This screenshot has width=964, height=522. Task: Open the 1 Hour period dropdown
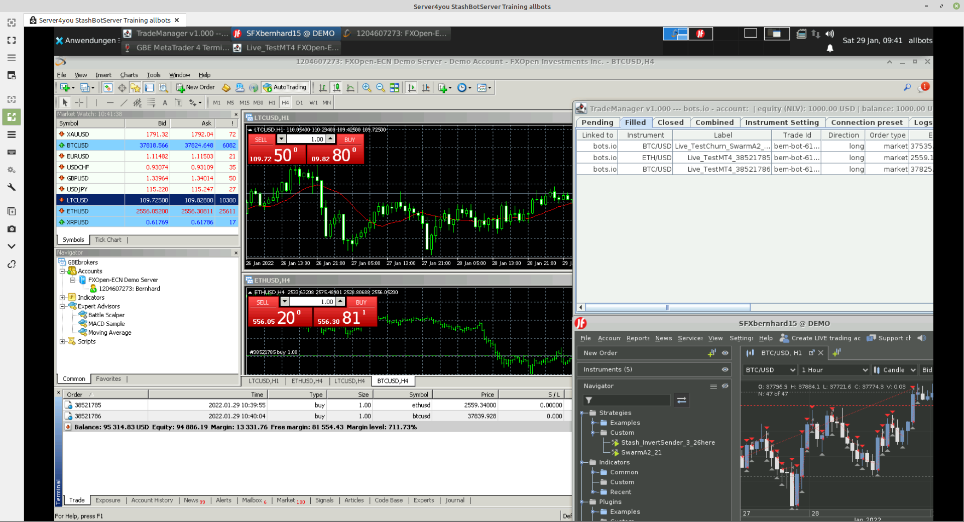[834, 370]
